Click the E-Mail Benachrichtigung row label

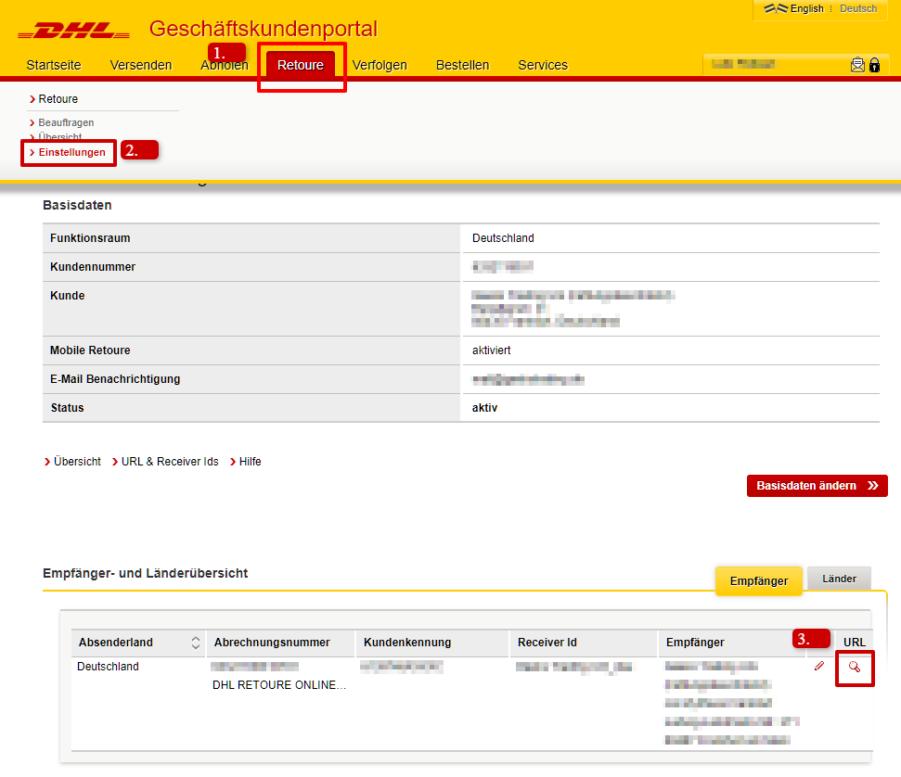pyautogui.click(x=115, y=379)
